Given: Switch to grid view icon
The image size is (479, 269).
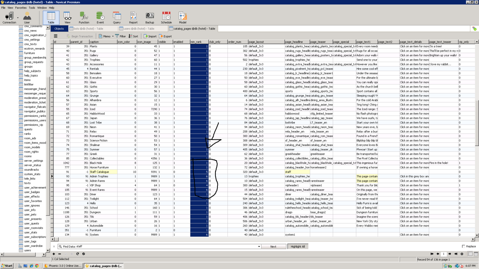Looking at the screenshot, I should tap(471, 254).
